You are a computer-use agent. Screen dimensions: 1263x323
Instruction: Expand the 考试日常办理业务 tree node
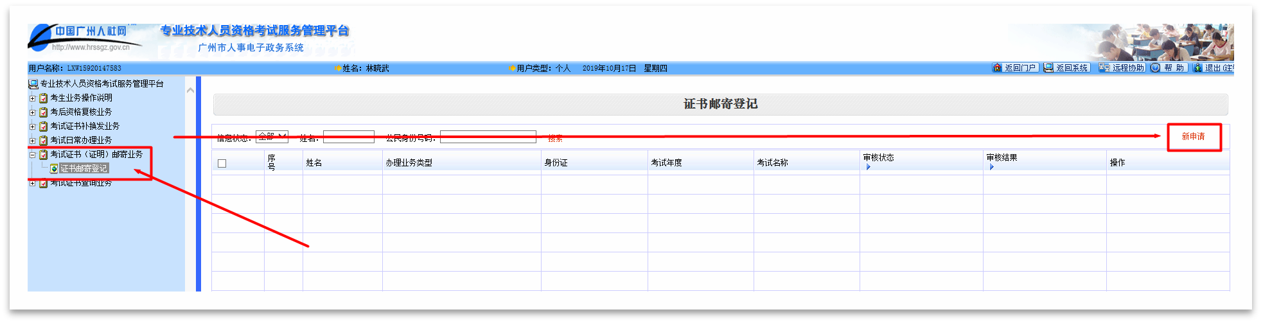[x=33, y=141]
